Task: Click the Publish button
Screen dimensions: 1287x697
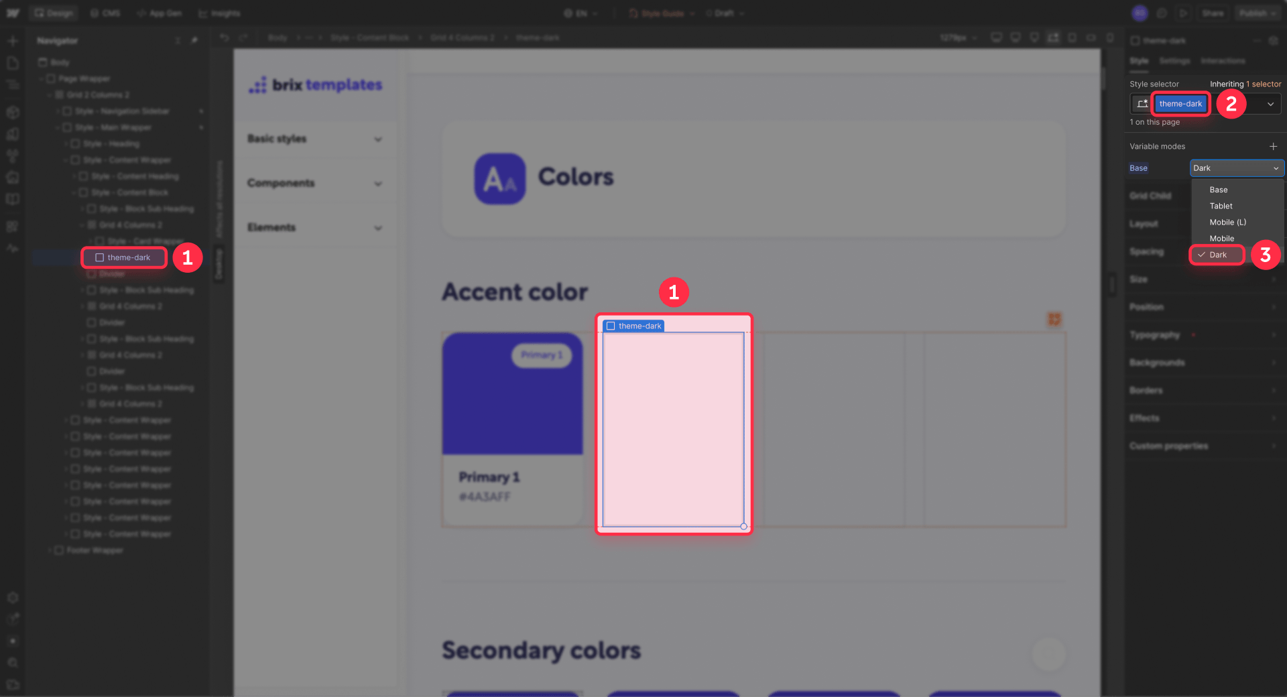Action: (x=1258, y=13)
